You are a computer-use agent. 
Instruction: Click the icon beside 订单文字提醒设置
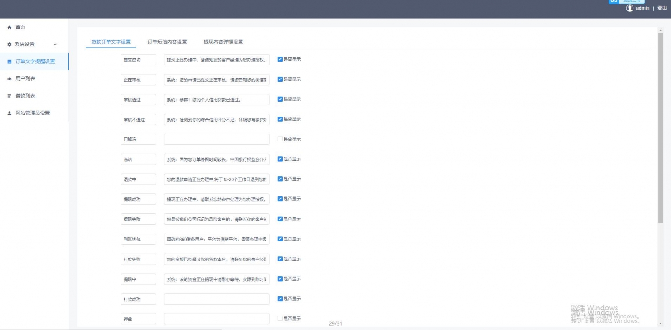pos(10,62)
